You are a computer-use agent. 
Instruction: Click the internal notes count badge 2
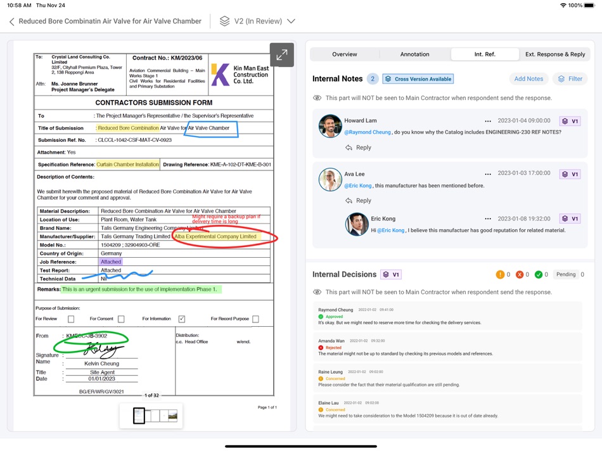pyautogui.click(x=373, y=79)
